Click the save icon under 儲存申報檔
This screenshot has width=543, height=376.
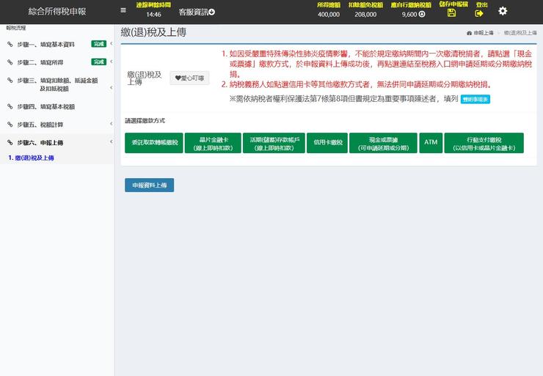click(451, 13)
